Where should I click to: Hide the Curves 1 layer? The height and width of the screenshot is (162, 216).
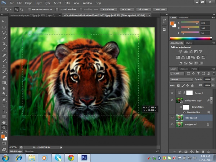click(x=172, y=93)
